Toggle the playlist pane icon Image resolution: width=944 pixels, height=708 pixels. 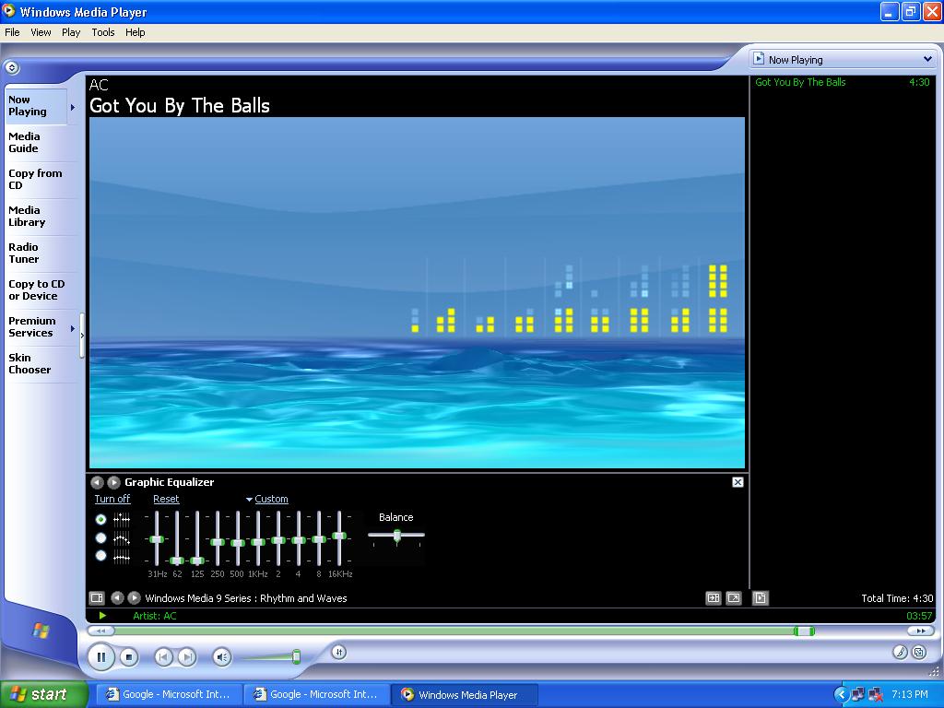761,597
